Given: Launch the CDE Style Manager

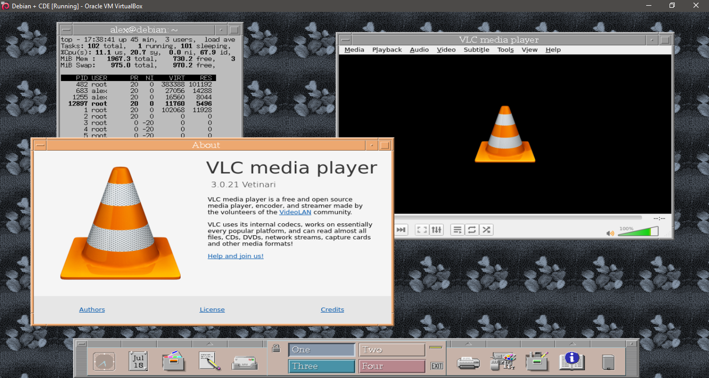Looking at the screenshot, I should click(x=502, y=361).
